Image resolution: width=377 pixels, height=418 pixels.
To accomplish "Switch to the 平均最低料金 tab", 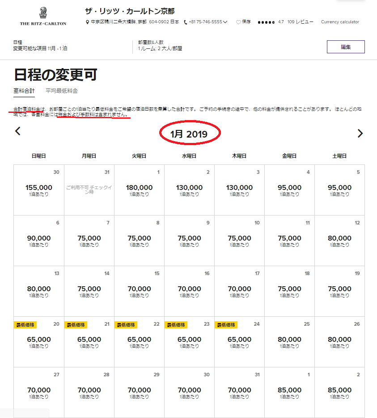I will 62,91.
